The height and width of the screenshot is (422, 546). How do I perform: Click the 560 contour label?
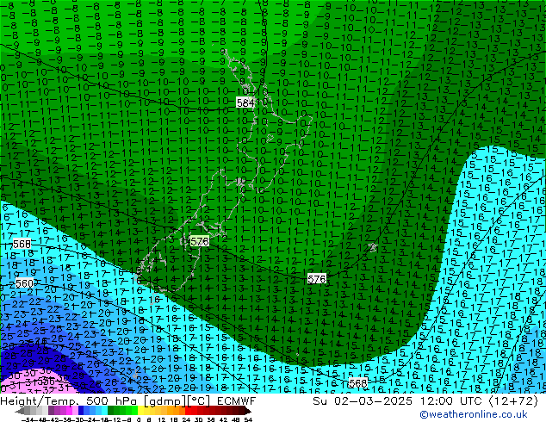tap(25, 283)
